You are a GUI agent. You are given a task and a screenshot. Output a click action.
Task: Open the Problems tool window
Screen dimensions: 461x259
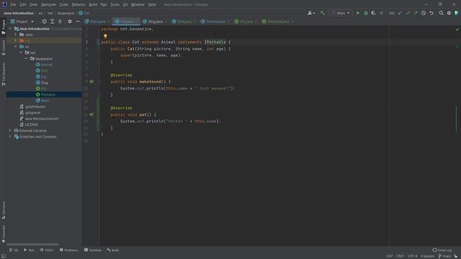(69, 250)
